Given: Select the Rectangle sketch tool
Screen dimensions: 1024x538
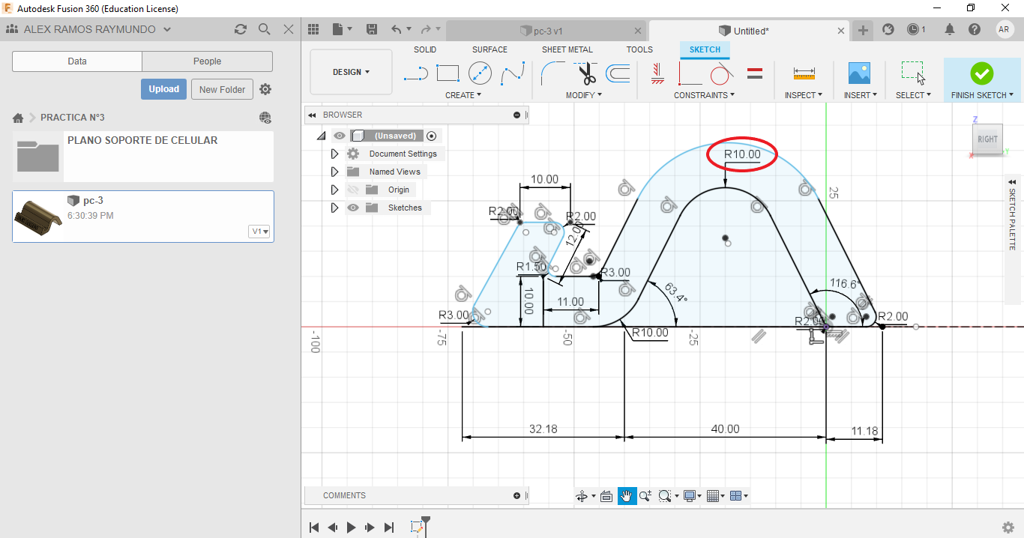Looking at the screenshot, I should click(x=448, y=73).
